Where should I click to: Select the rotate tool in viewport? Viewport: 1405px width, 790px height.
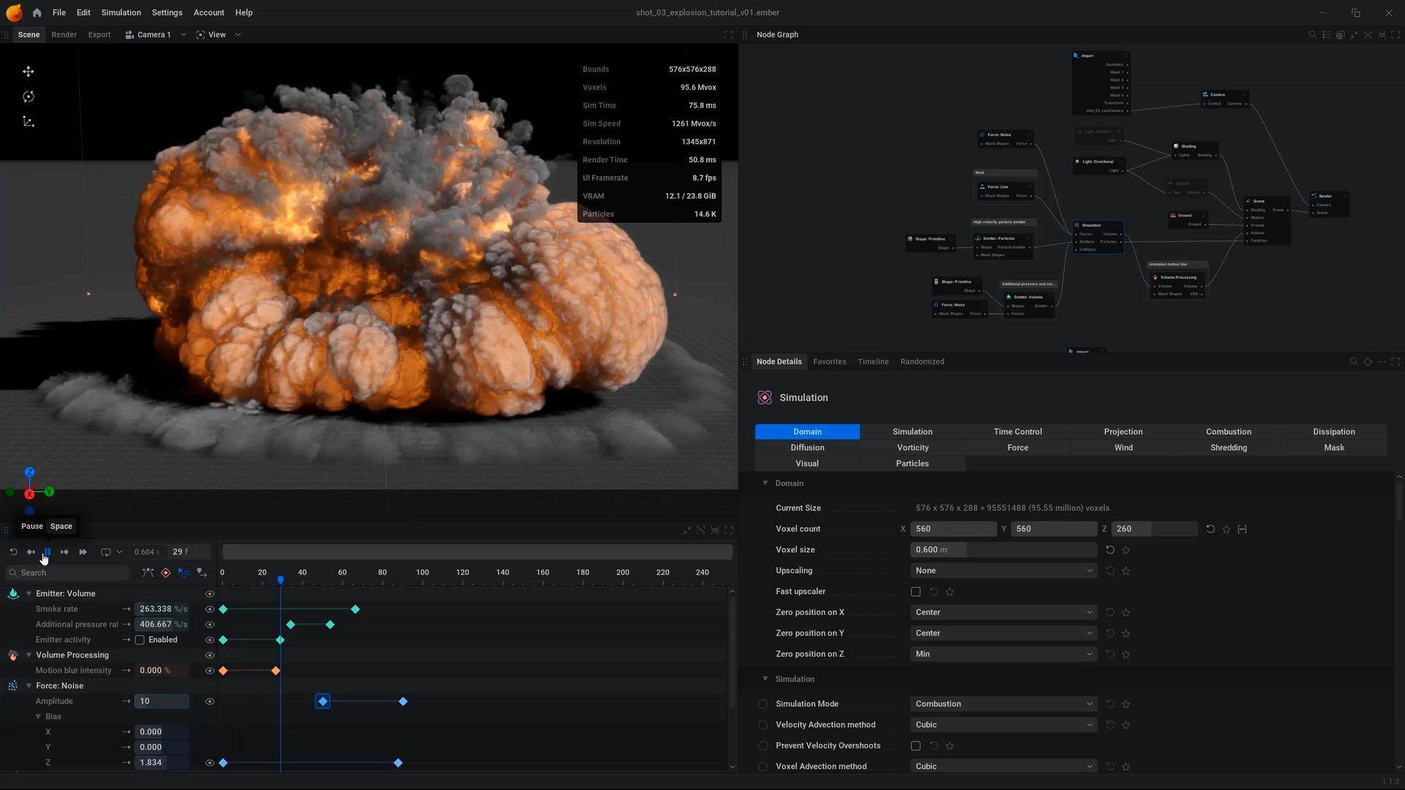29,97
